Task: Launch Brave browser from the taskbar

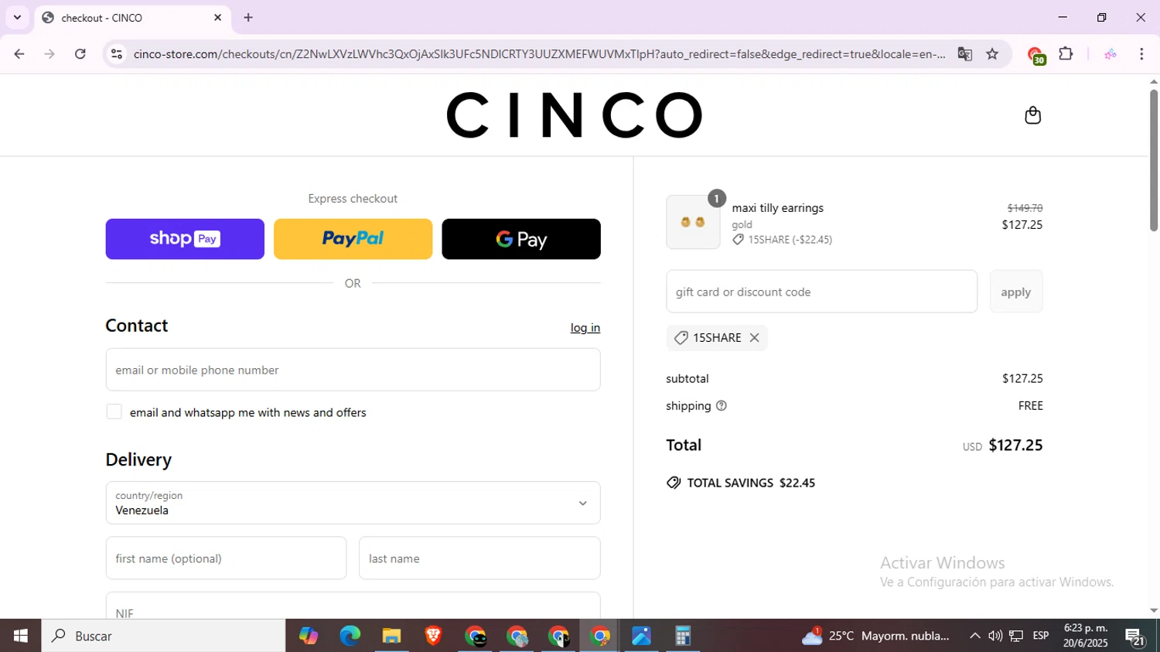Action: click(x=433, y=636)
